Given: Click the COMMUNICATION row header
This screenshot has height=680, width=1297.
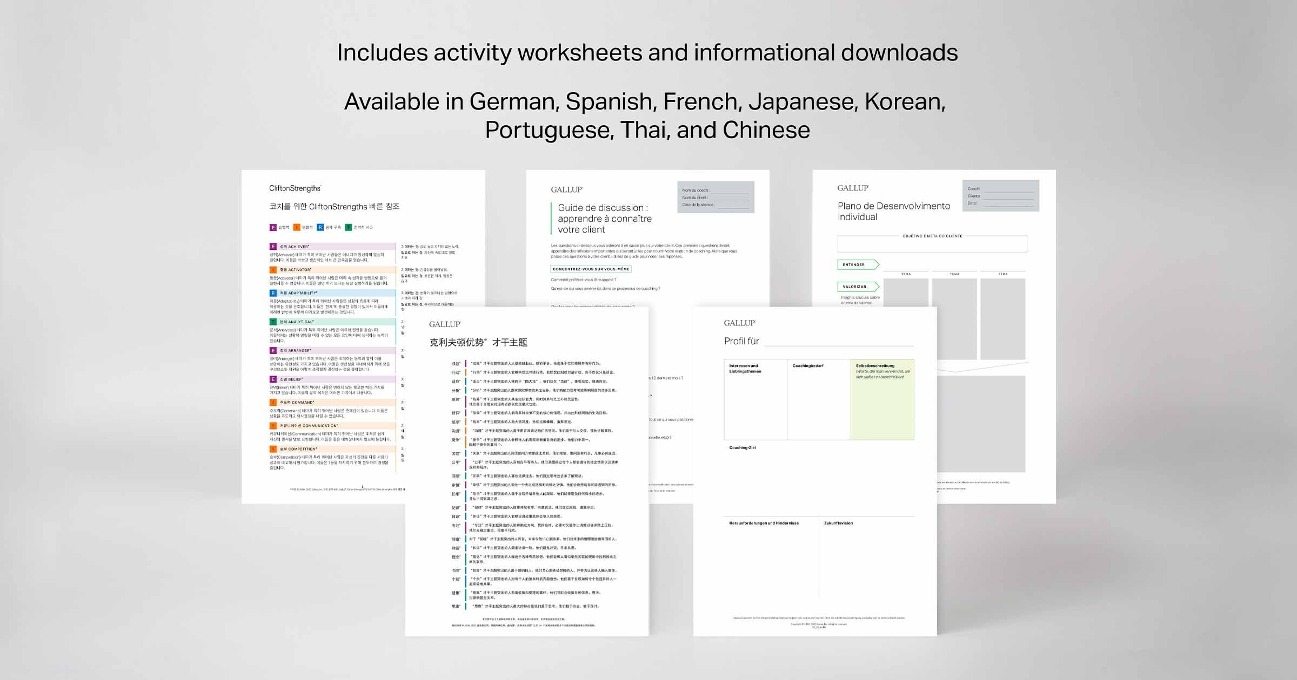Looking at the screenshot, I should pos(333,425).
